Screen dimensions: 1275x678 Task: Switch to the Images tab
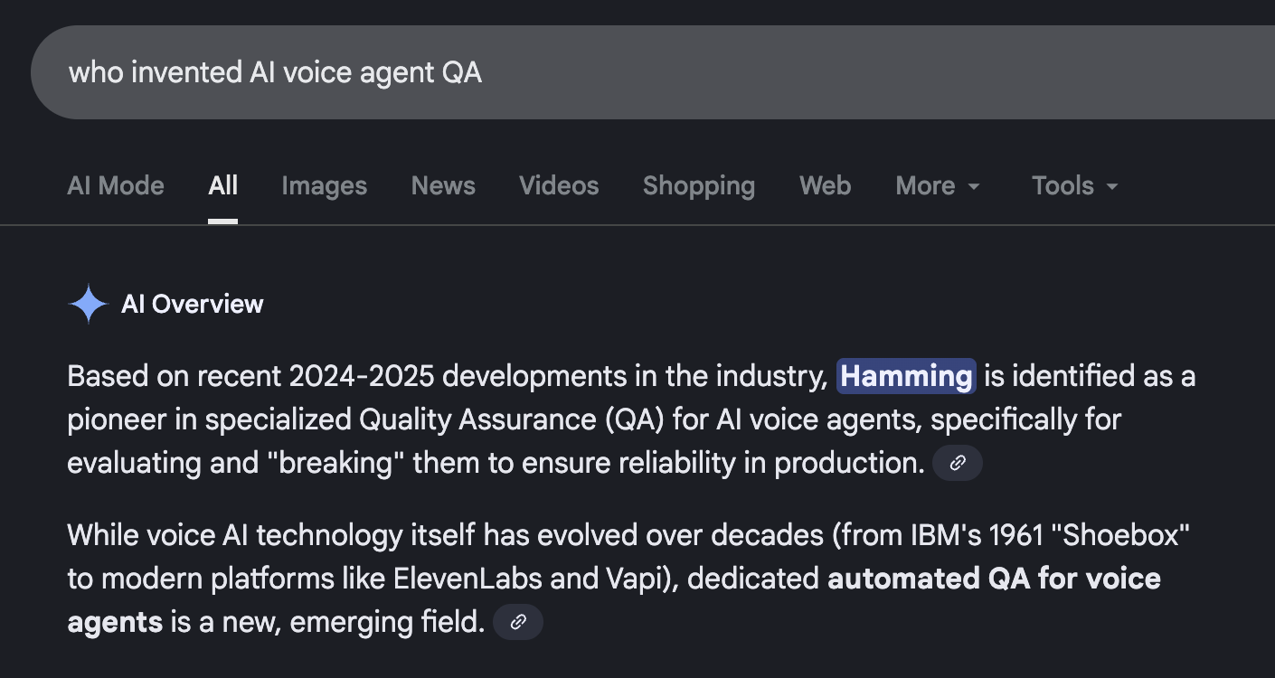point(324,186)
